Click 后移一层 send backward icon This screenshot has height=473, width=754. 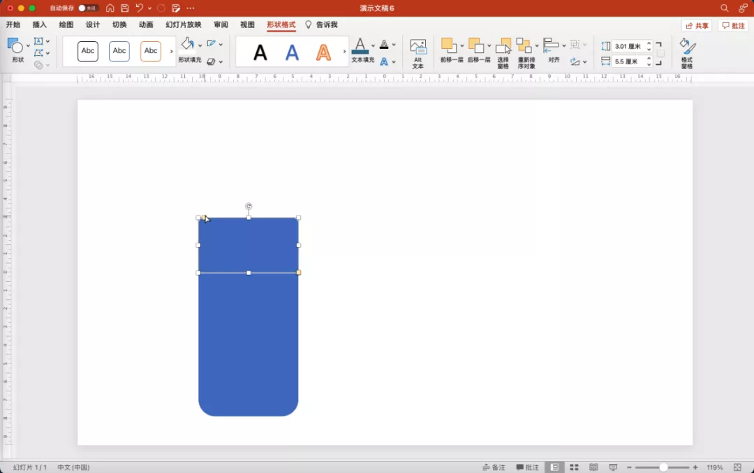[476, 46]
